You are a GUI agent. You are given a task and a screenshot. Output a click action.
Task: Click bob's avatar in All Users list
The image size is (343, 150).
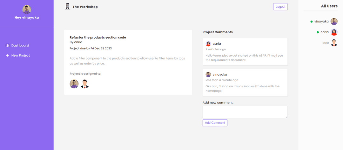coord(334,43)
